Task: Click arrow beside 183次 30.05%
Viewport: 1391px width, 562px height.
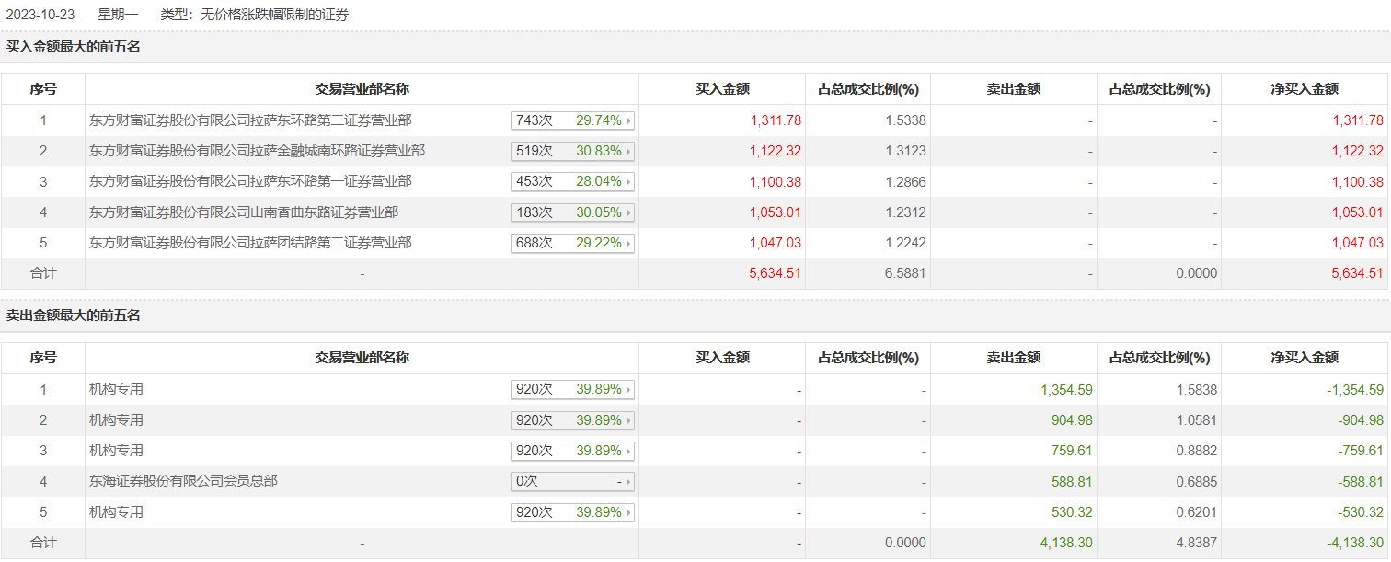Action: [629, 212]
